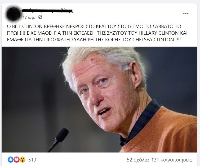This screenshot has height=166, width=200.
Task: Click the globe public audience icon
Action: coord(40,17)
